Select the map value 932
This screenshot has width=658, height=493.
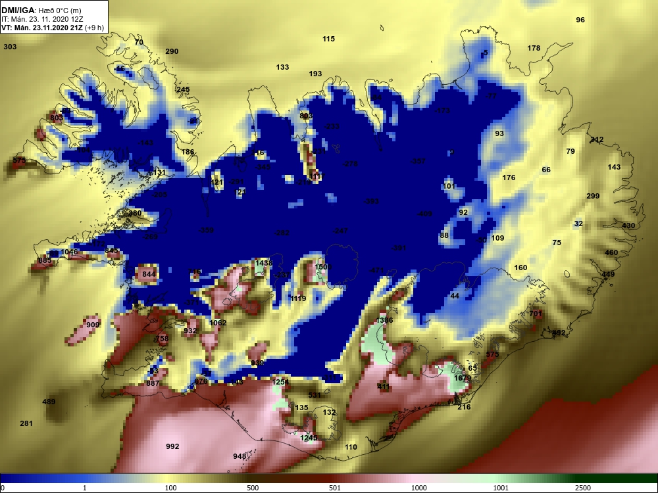click(x=190, y=331)
